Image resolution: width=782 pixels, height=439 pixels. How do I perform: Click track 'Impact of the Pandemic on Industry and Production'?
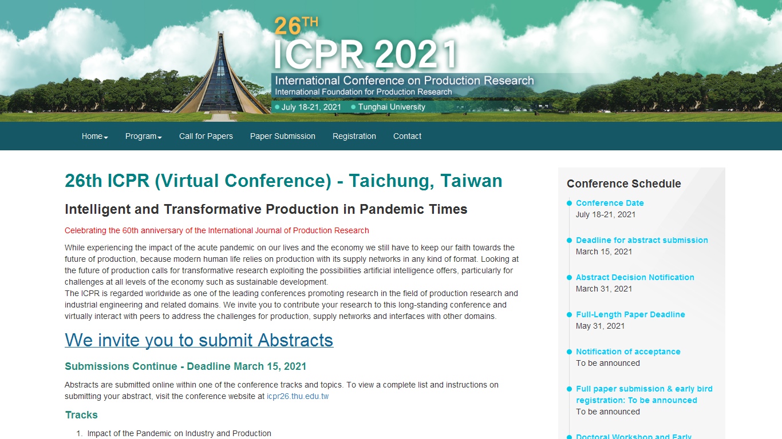coord(179,433)
